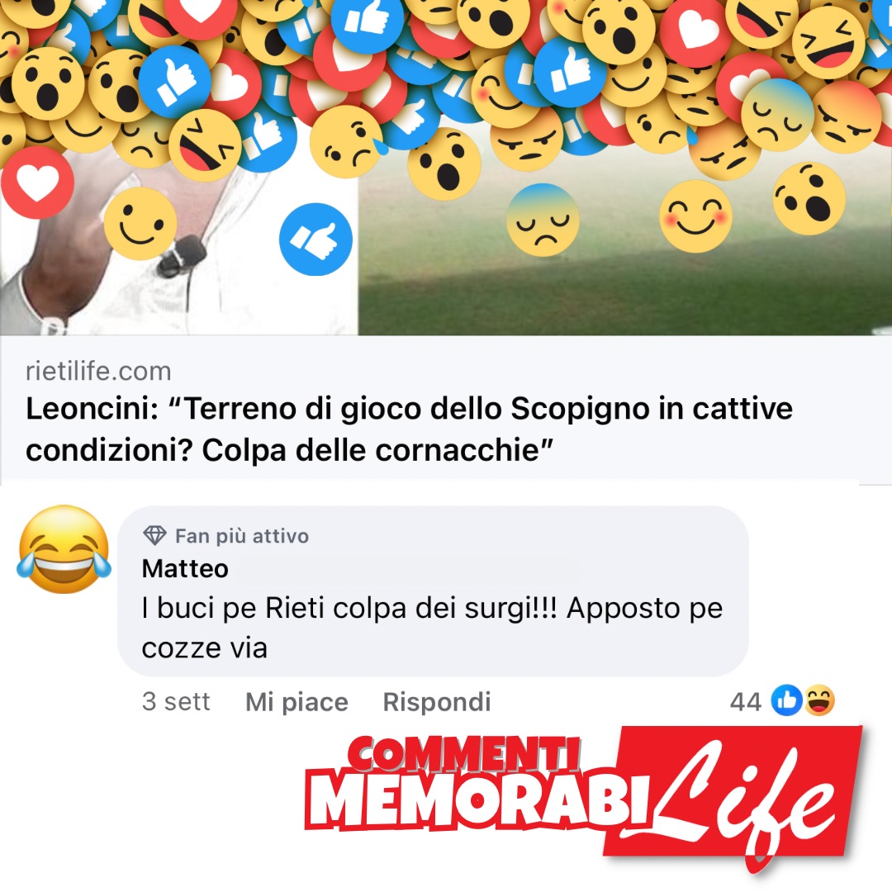The width and height of the screenshot is (892, 892).
Task: Click the Fan più attivo label text
Action: (242, 536)
